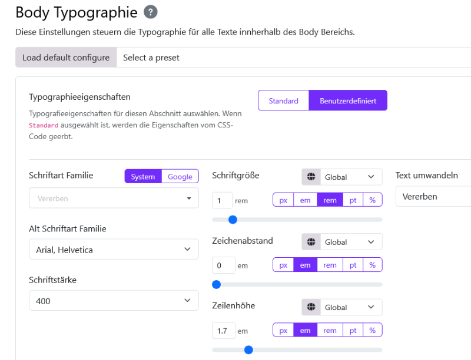This screenshot has width=471, height=360.
Task: Set Zeilenhöhe unit to percent
Action: pos(372,330)
